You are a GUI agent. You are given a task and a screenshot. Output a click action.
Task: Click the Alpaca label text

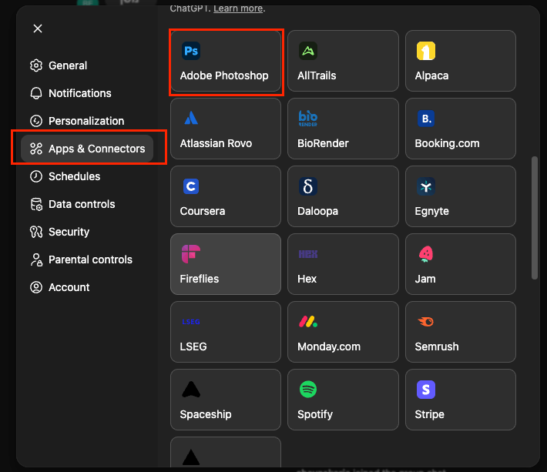coord(431,75)
